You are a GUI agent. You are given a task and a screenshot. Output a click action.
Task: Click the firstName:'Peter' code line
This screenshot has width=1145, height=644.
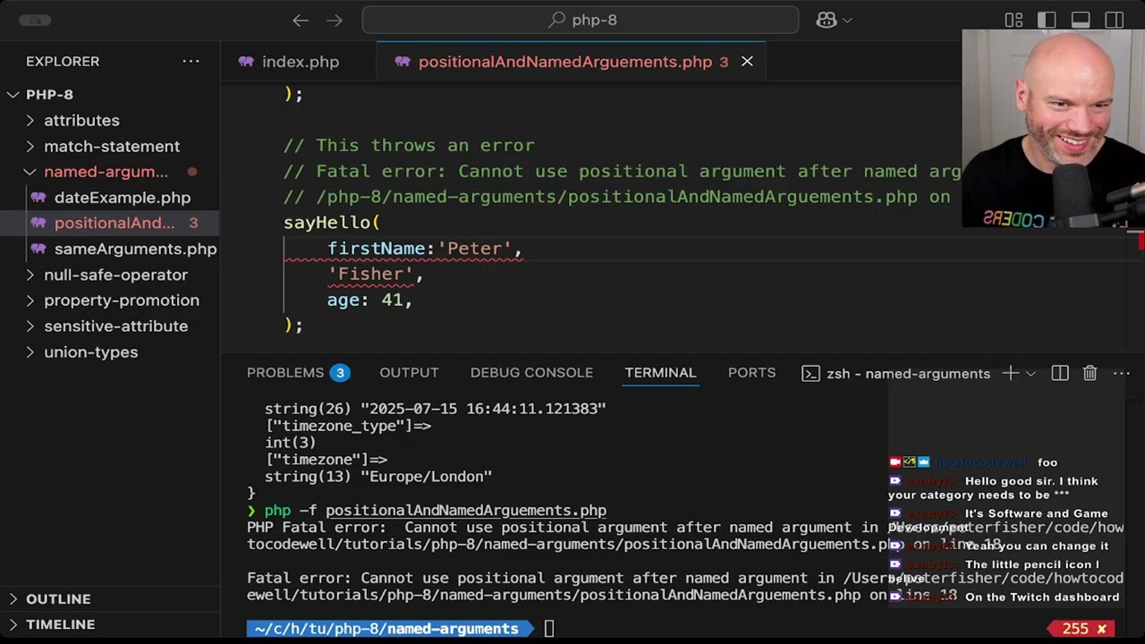[425, 249]
